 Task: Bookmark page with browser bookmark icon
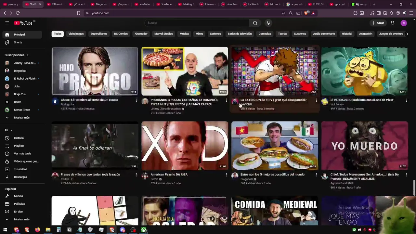pos(78,13)
